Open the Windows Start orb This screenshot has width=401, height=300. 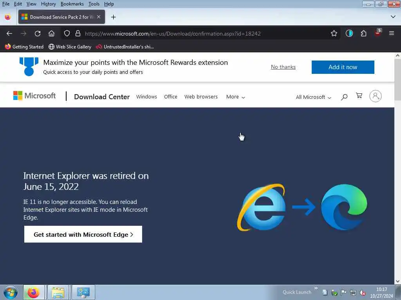(11, 292)
